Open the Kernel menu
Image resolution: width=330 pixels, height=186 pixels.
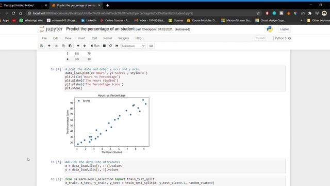[x=108, y=38]
